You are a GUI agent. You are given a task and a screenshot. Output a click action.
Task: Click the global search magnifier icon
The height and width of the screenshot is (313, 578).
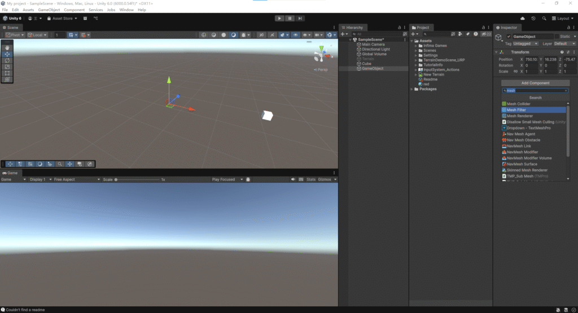click(x=544, y=19)
